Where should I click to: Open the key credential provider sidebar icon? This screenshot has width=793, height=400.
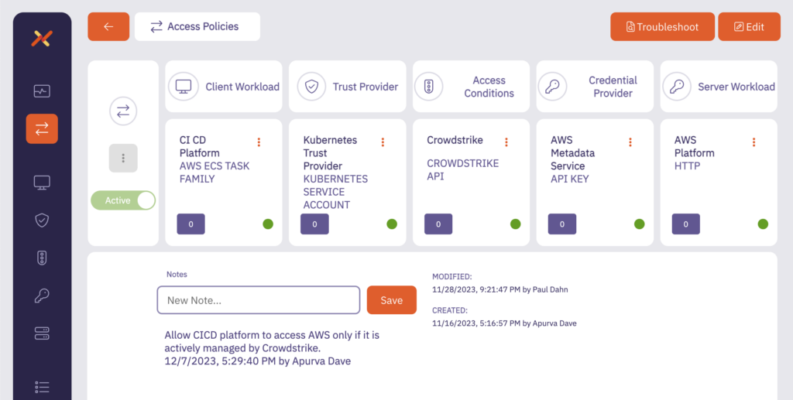42,296
